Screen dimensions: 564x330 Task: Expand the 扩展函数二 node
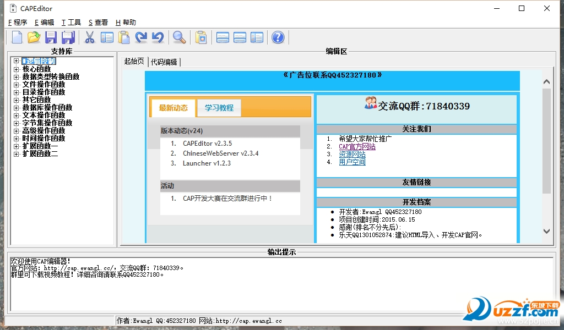click(x=16, y=154)
